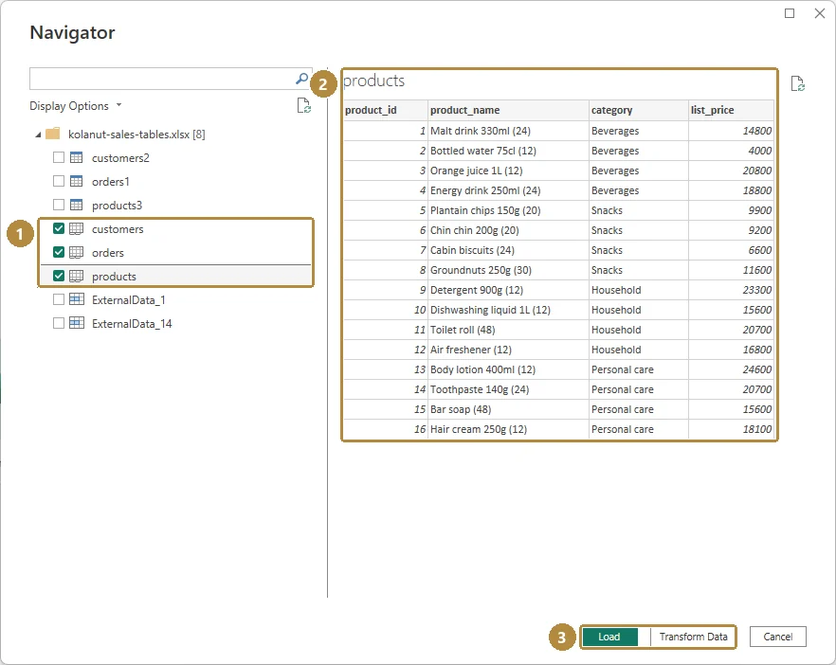Screen dimensions: 836x665
Task: Open the Display Options dropdown
Action: tap(76, 105)
